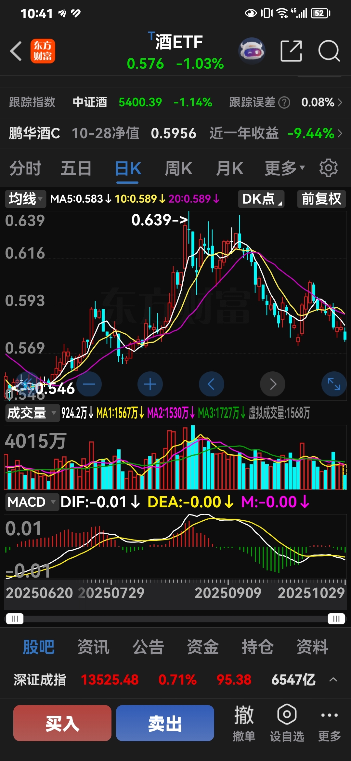The image size is (351, 761).
Task: Tap the 13525.48 index value
Action: click(110, 680)
